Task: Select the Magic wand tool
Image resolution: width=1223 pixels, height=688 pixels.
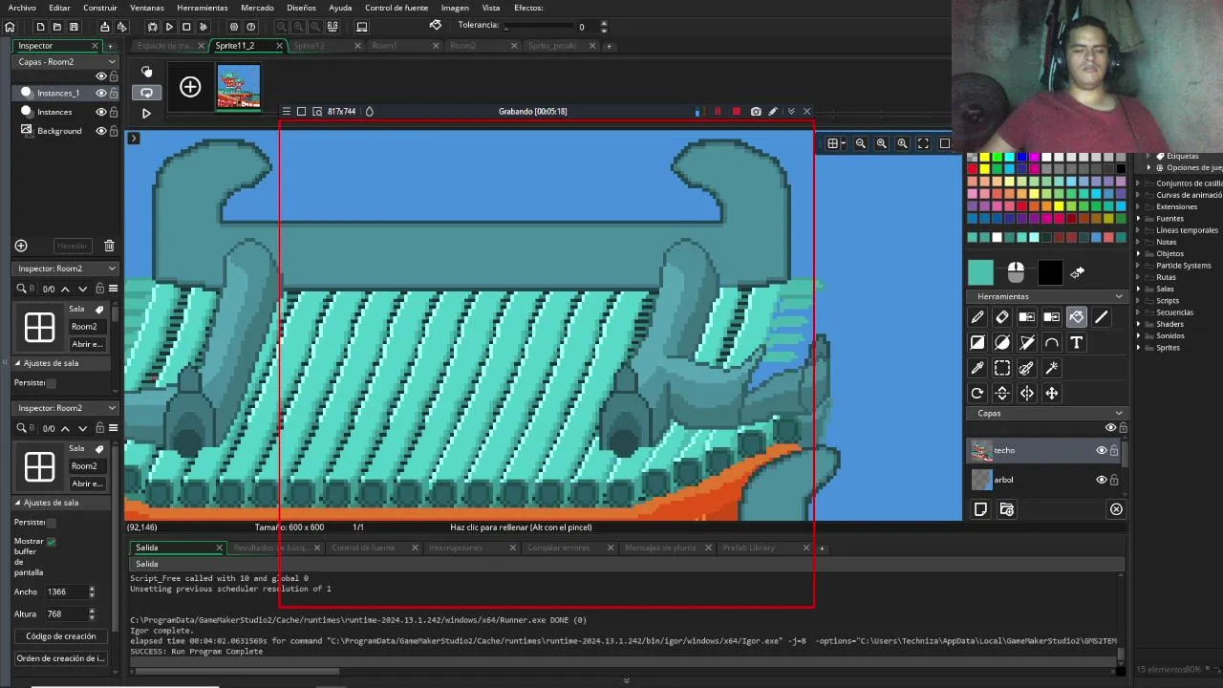Action: tap(1052, 368)
